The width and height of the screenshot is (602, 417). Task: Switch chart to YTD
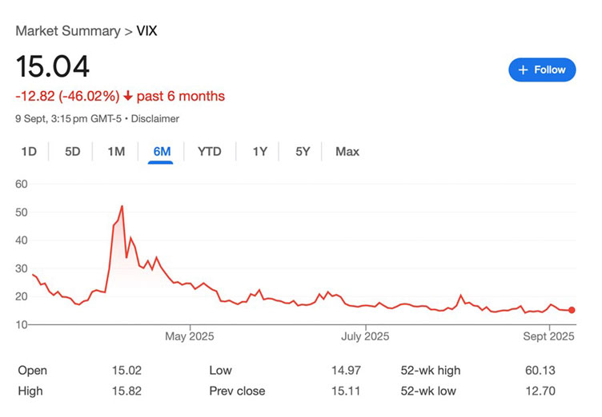pyautogui.click(x=210, y=151)
